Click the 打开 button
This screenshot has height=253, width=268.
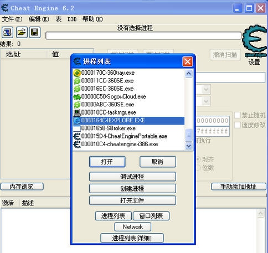[107, 162]
